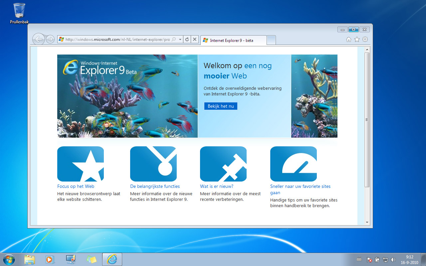Click the Focus op het Web star tile
Image resolution: width=426 pixels, height=266 pixels.
click(x=81, y=164)
